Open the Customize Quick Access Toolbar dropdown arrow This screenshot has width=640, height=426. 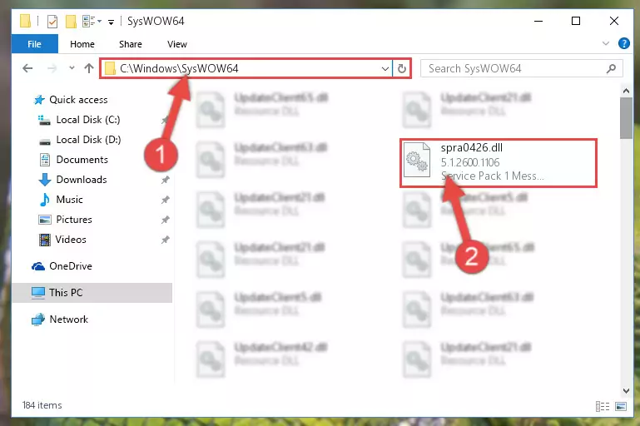(x=111, y=22)
